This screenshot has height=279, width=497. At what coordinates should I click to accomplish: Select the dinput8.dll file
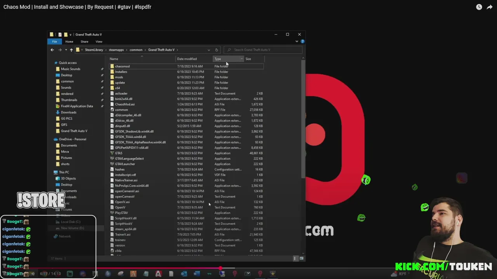(122, 126)
